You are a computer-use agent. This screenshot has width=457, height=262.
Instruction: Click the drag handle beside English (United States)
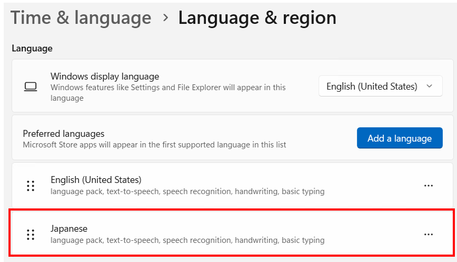[x=31, y=186]
